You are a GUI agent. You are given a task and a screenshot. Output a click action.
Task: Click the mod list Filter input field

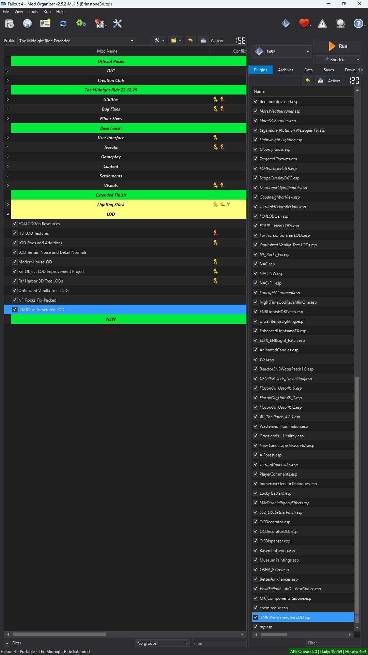219,643
